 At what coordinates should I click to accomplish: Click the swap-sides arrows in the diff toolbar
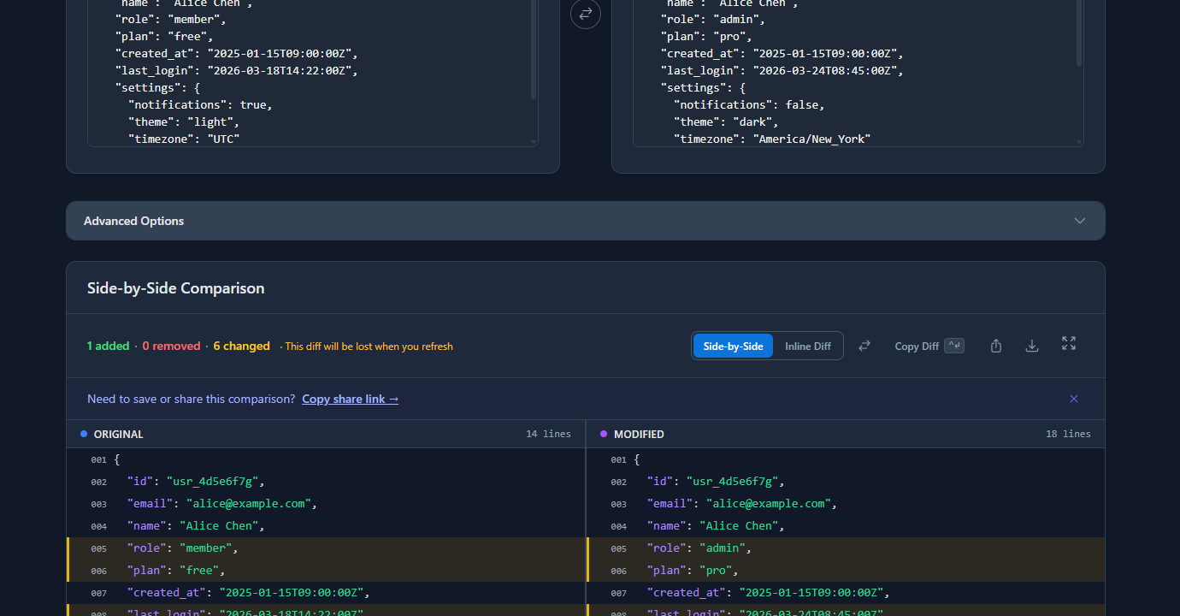[864, 345]
